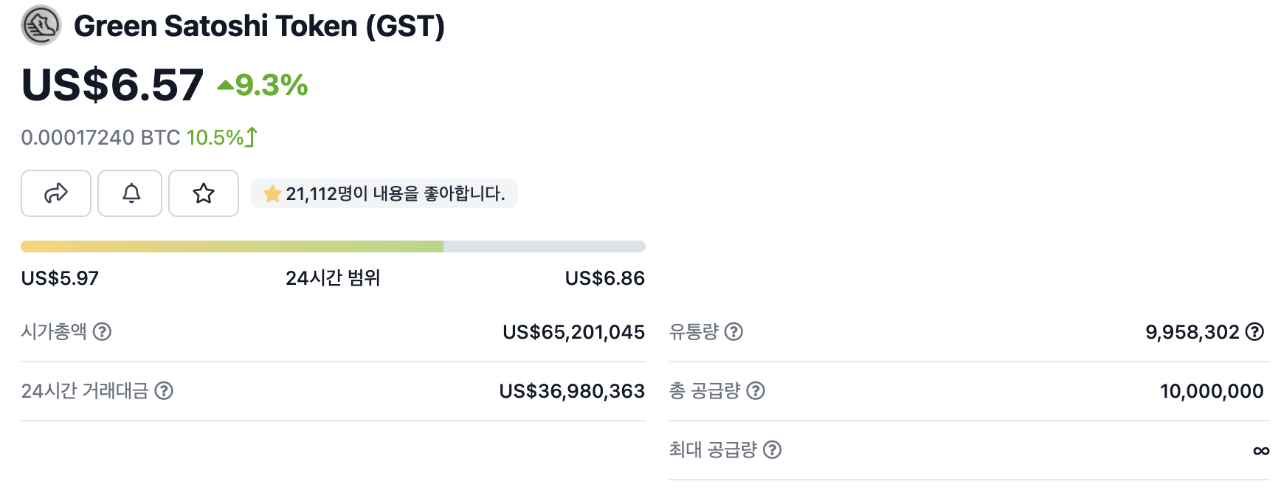Image resolution: width=1281 pixels, height=490 pixels.
Task: Click the yellow star in the likes badge
Action: click(x=272, y=193)
